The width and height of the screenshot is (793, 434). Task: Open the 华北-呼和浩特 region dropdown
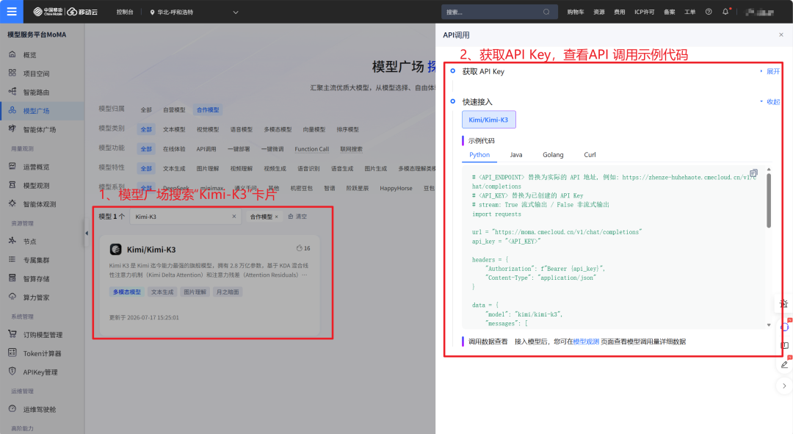[194, 12]
